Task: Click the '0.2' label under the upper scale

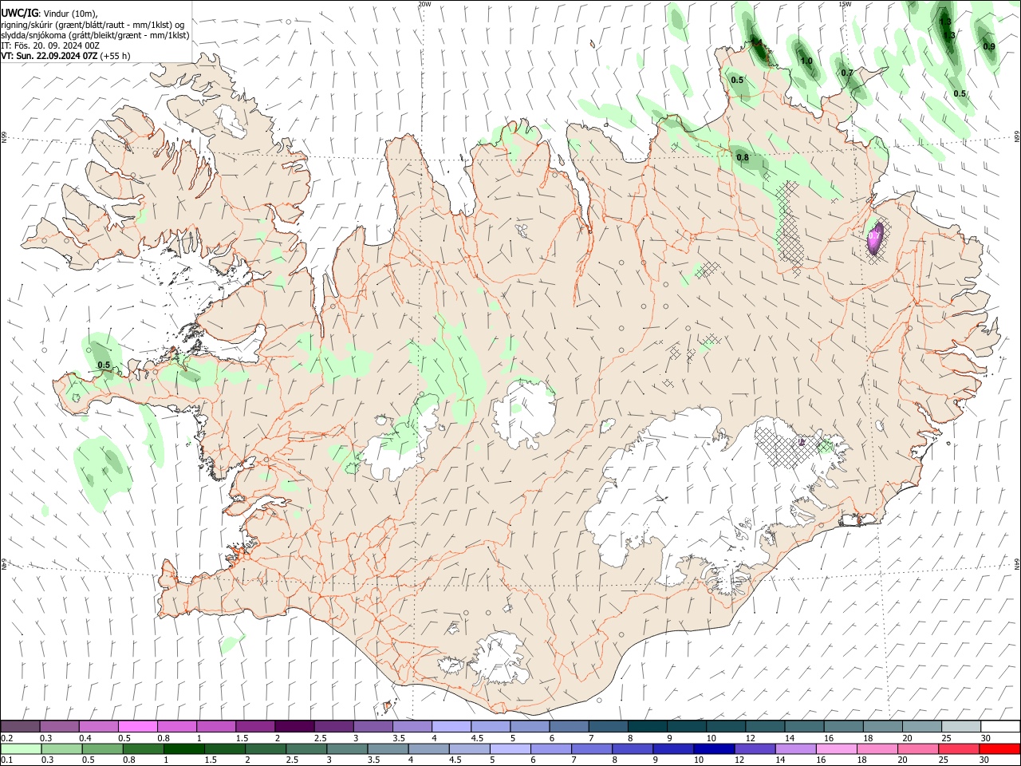Action: pos(7,738)
